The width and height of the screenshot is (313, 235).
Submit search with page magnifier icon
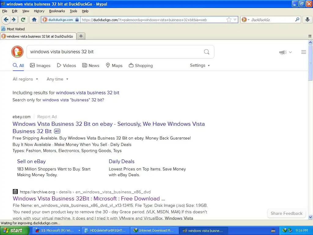[x=207, y=52]
